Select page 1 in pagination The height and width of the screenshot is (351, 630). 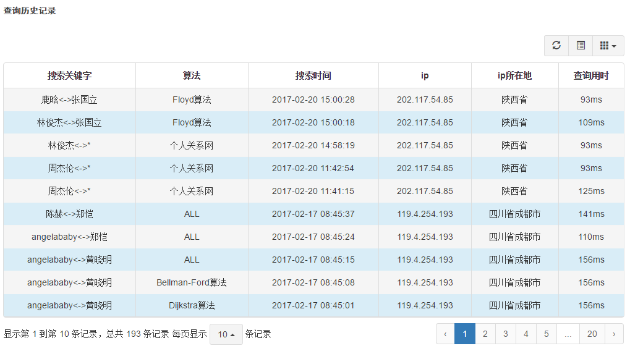pos(465,334)
